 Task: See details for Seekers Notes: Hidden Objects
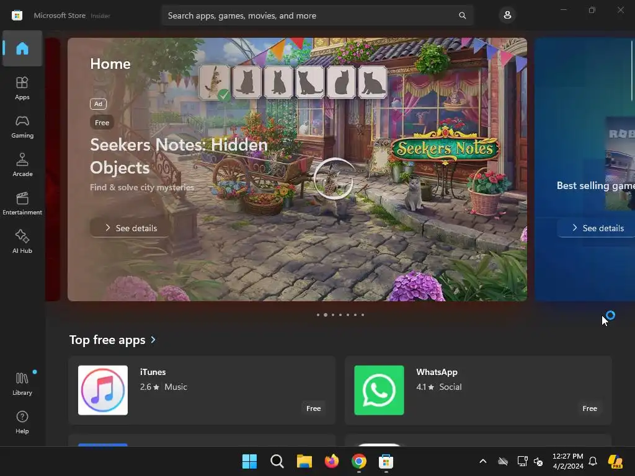(131, 228)
